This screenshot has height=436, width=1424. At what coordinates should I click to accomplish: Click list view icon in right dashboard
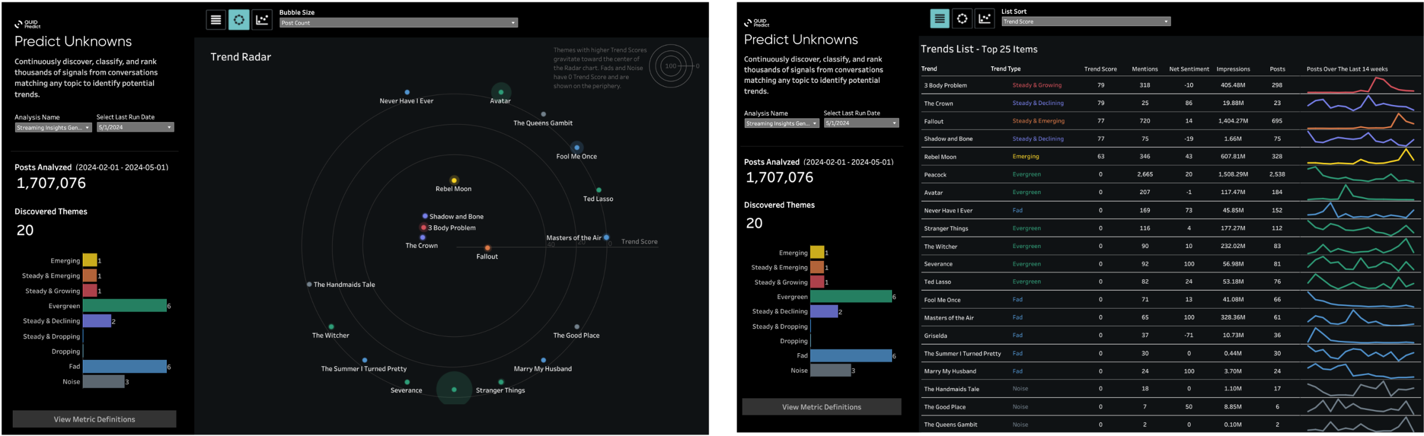[x=940, y=19]
